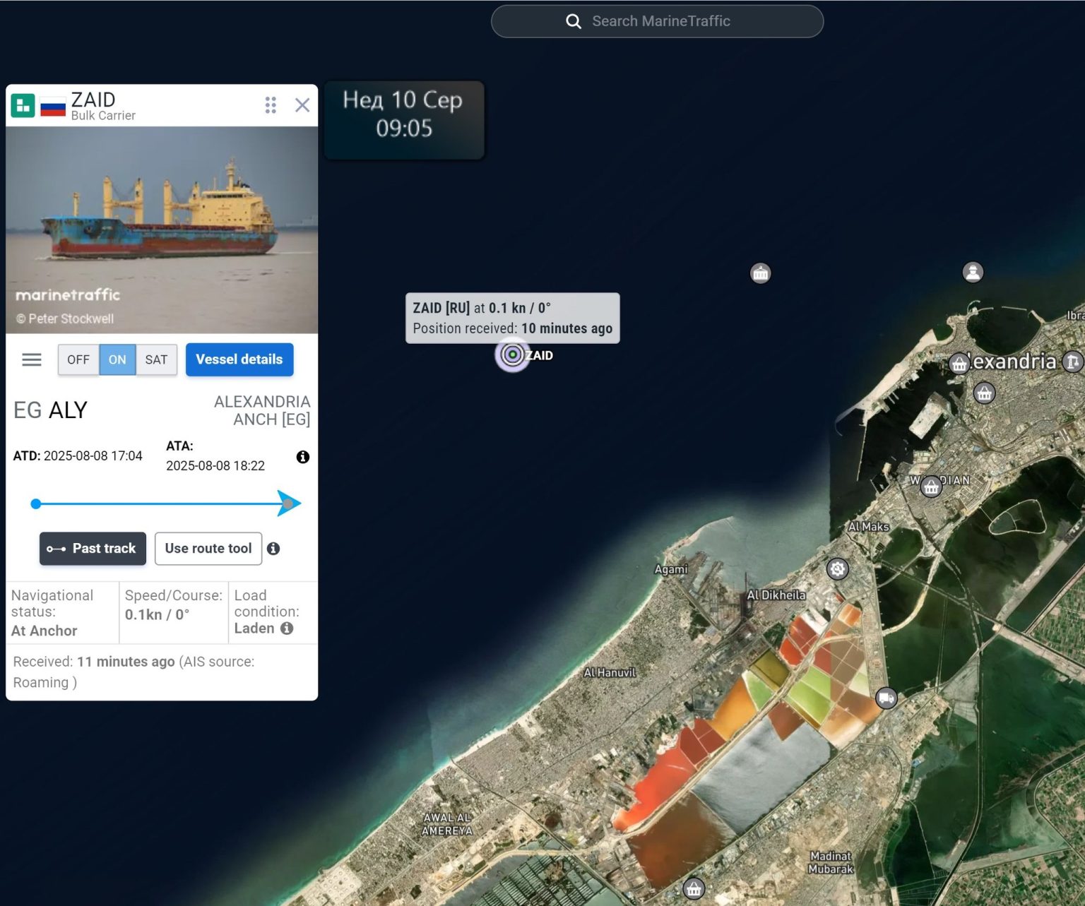Click the basket marker at bottom of map
This screenshot has width=1085, height=906.
(694, 889)
